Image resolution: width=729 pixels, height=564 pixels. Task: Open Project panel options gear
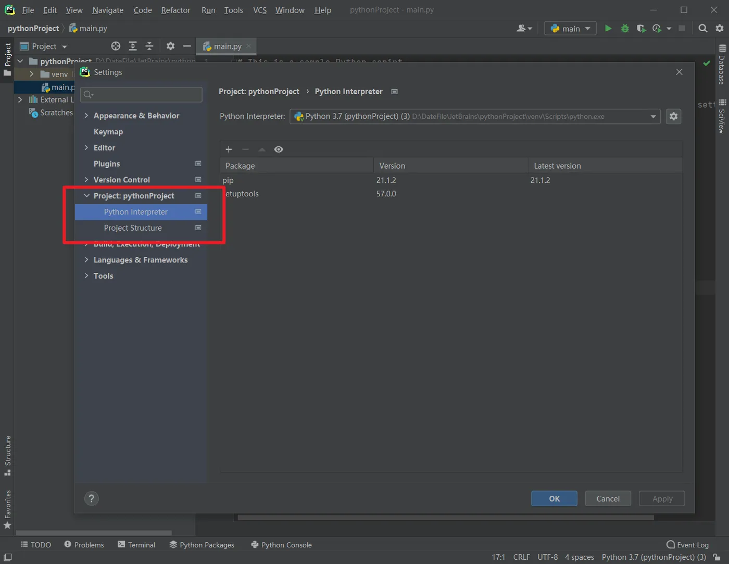170,46
